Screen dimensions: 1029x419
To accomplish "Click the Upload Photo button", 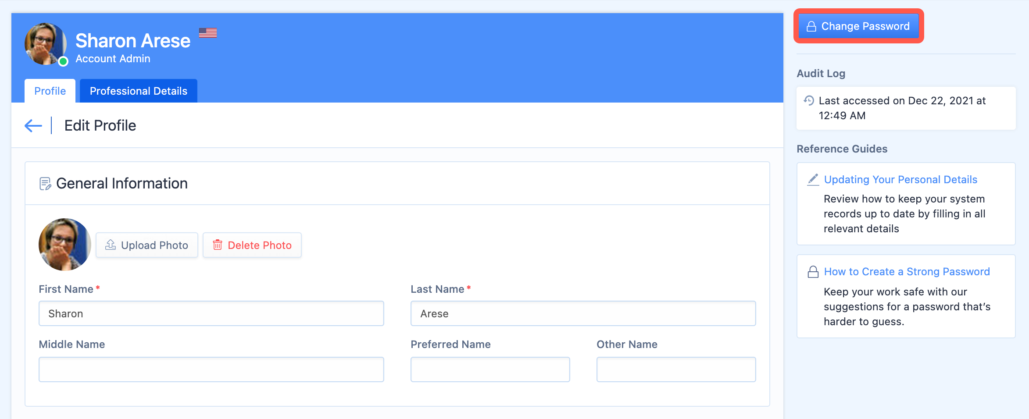I will 147,245.
